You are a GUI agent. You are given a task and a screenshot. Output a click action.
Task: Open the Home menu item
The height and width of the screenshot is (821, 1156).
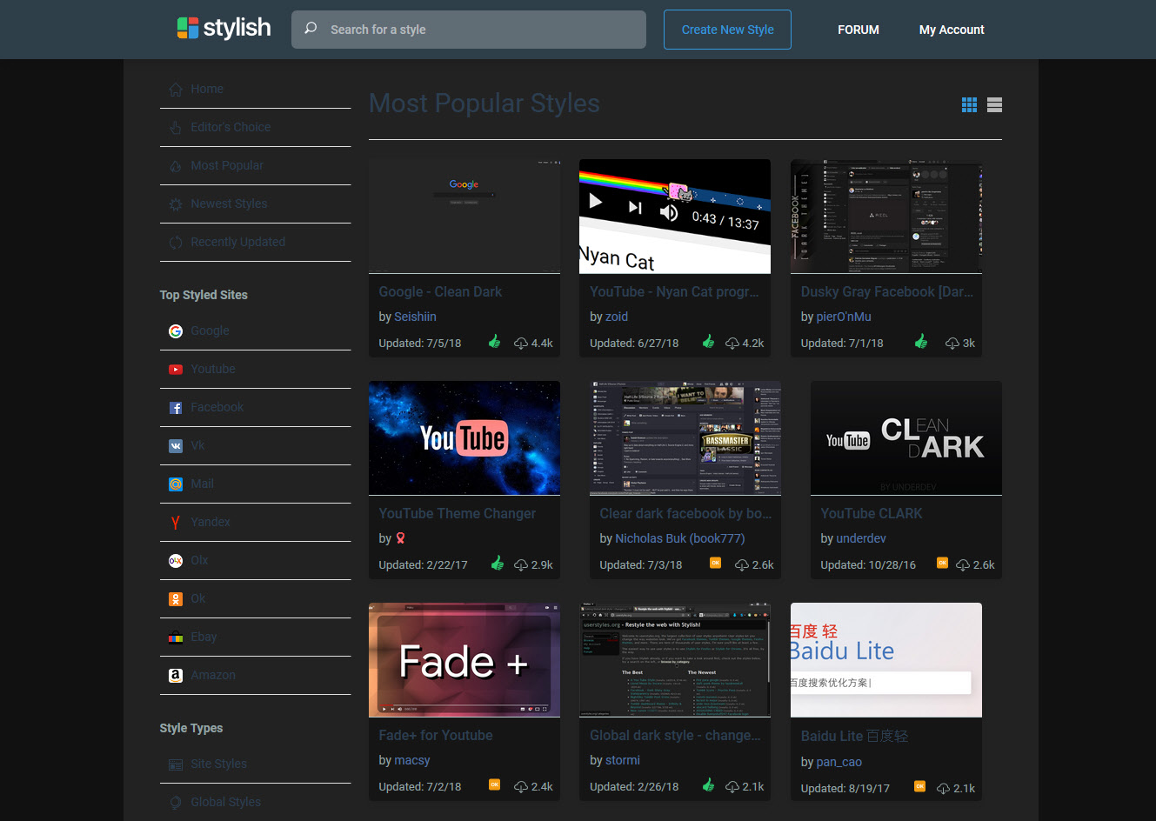pos(207,89)
